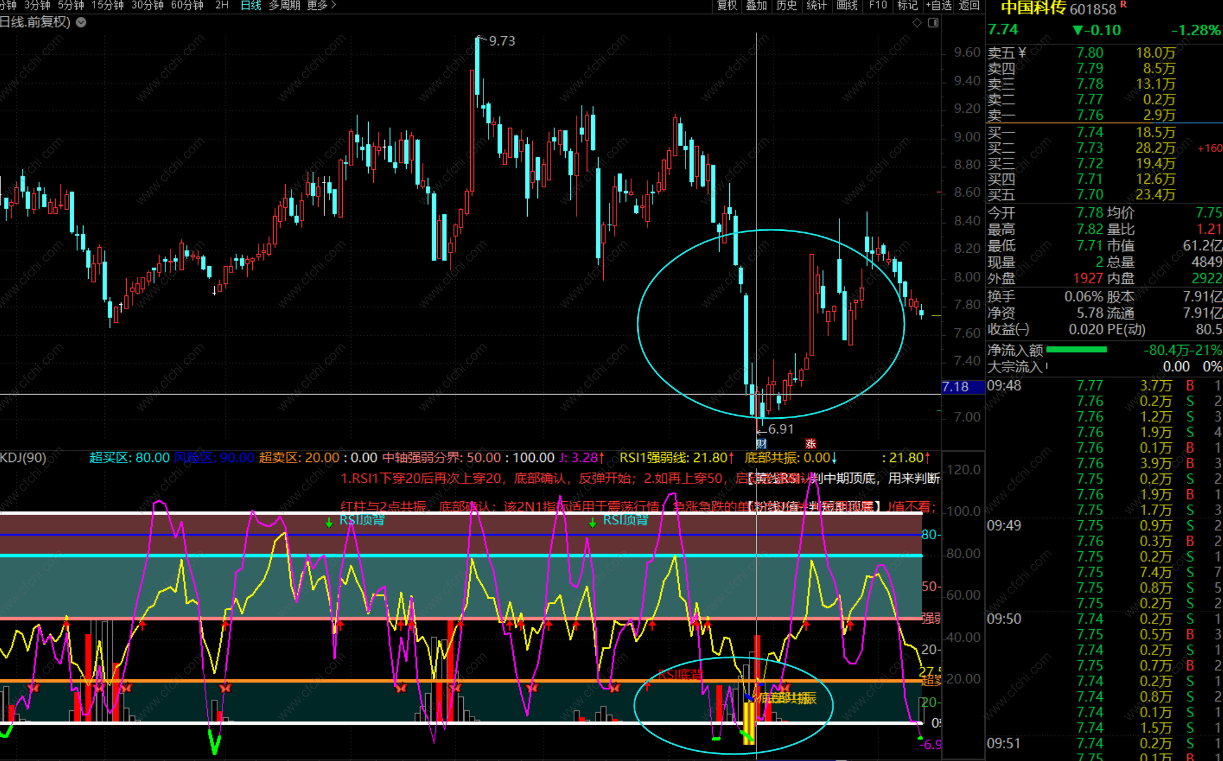Screen dimensions: 1223x761
Task: Toggle the side panel layout icon
Action: [x=933, y=22]
